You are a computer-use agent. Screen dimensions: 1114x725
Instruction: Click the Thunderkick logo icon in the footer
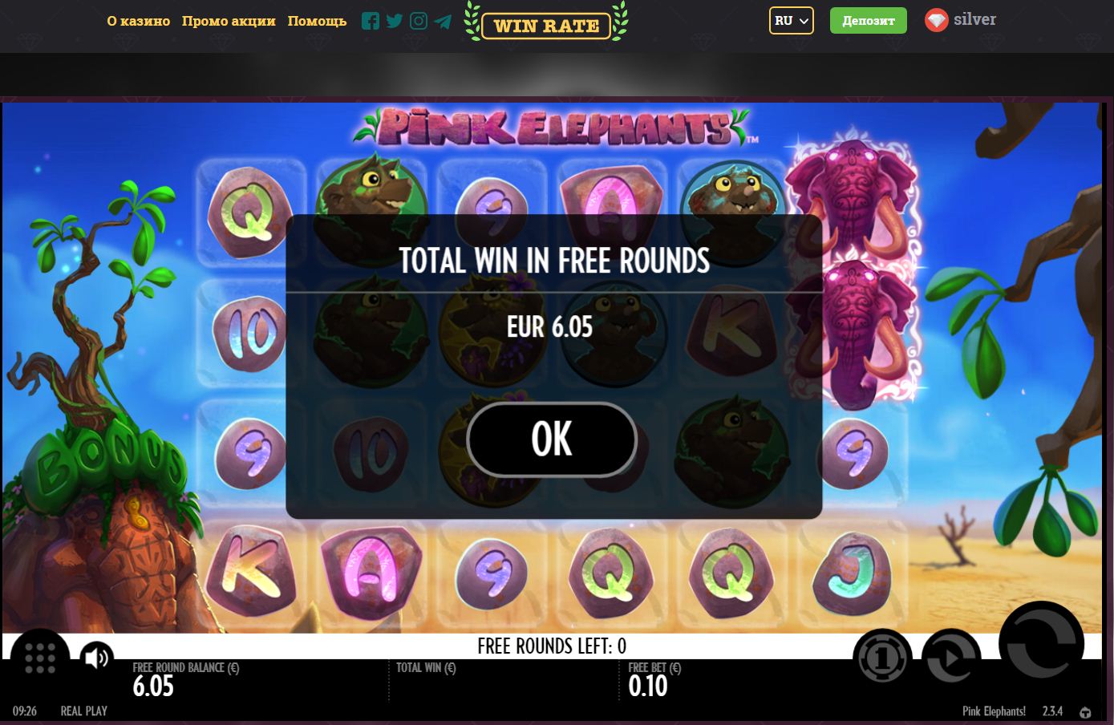tap(1085, 712)
